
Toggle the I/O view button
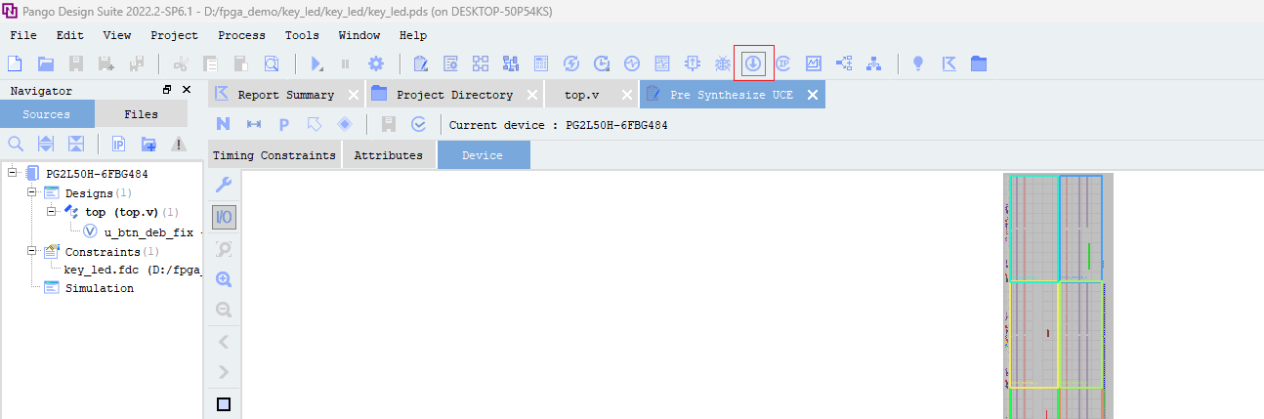point(224,217)
